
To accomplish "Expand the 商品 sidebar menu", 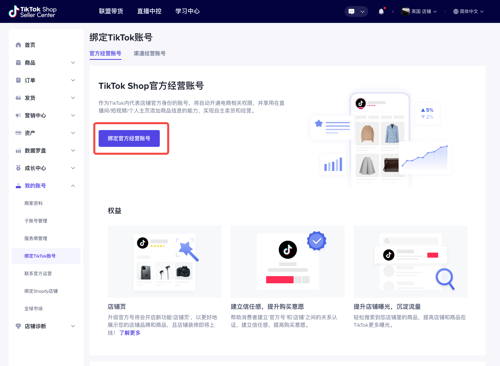I will (73, 63).
